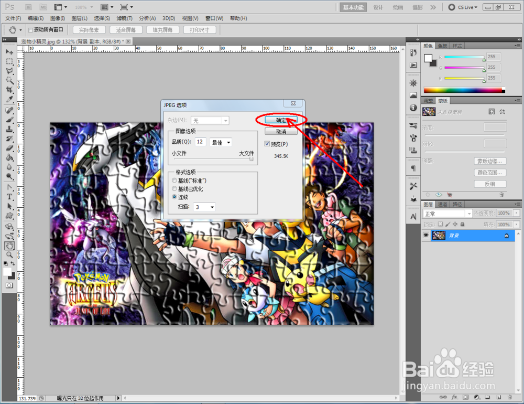Open the 填充 dropdown arrow in Layers
Viewport: 524px width, 404px height.
(517, 224)
